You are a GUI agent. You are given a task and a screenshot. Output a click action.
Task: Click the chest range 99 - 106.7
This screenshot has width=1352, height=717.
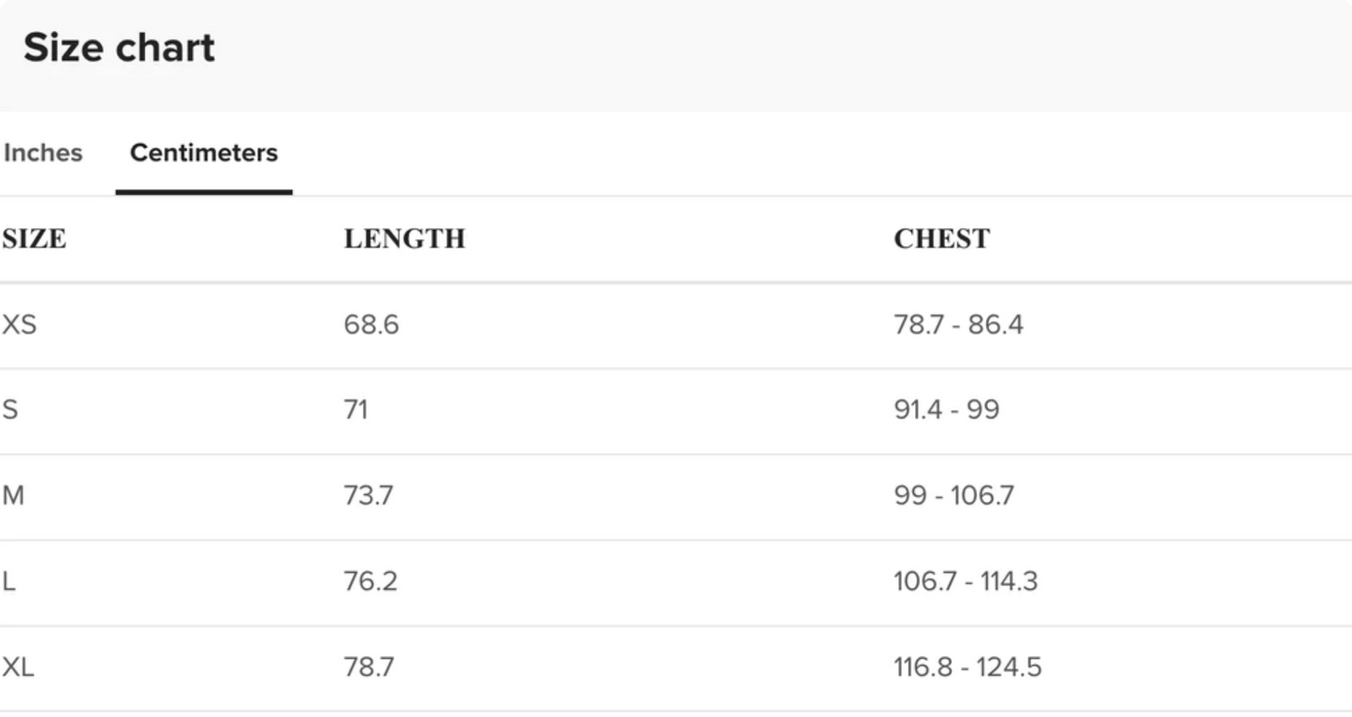953,496
